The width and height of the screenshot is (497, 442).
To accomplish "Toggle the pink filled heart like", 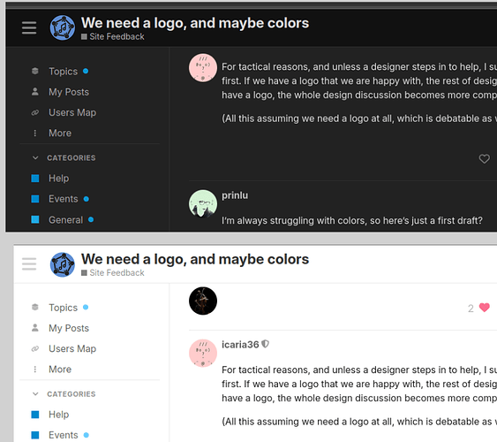I will [x=485, y=308].
